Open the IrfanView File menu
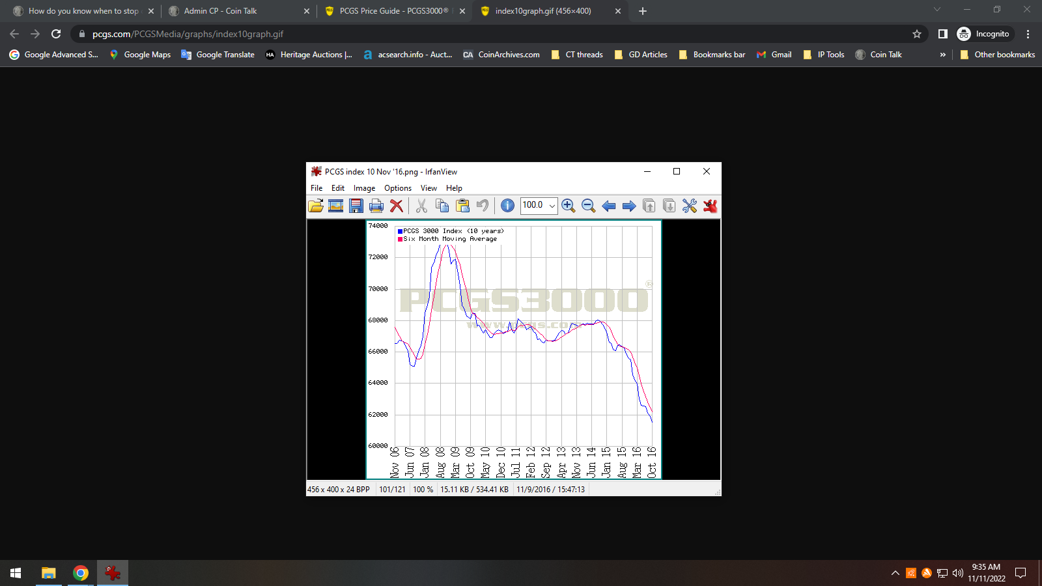The height and width of the screenshot is (586, 1042). pos(317,188)
